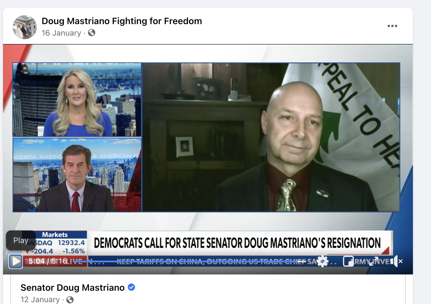Click the blue verified badge
This screenshot has width=431, height=304.
click(x=131, y=287)
